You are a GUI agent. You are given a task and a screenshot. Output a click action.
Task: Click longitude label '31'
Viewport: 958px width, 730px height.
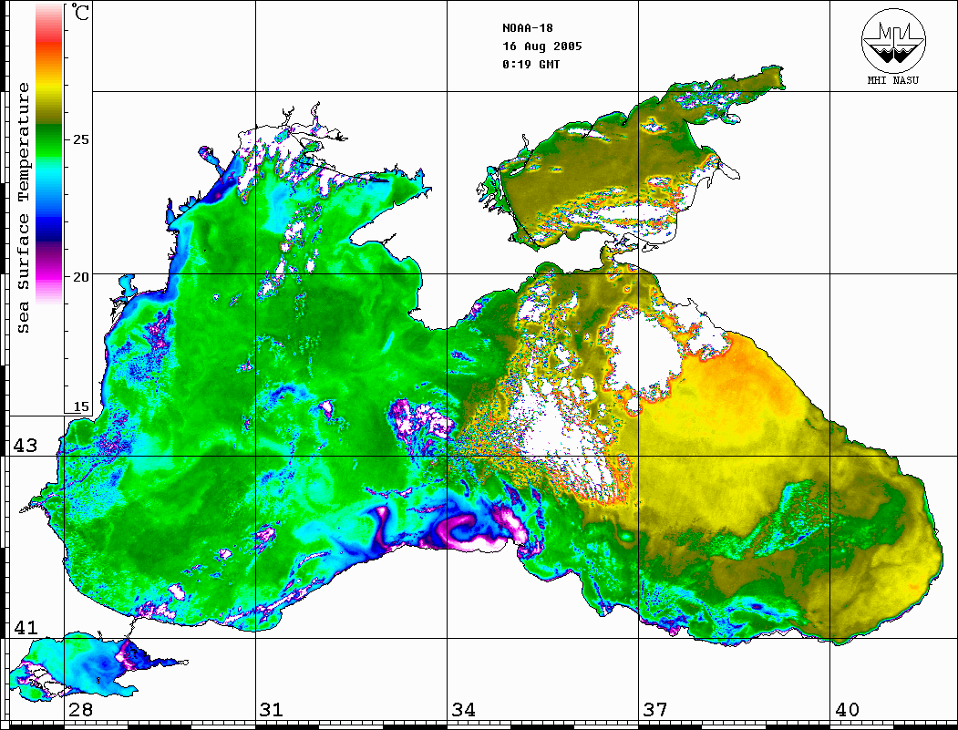[x=272, y=710]
